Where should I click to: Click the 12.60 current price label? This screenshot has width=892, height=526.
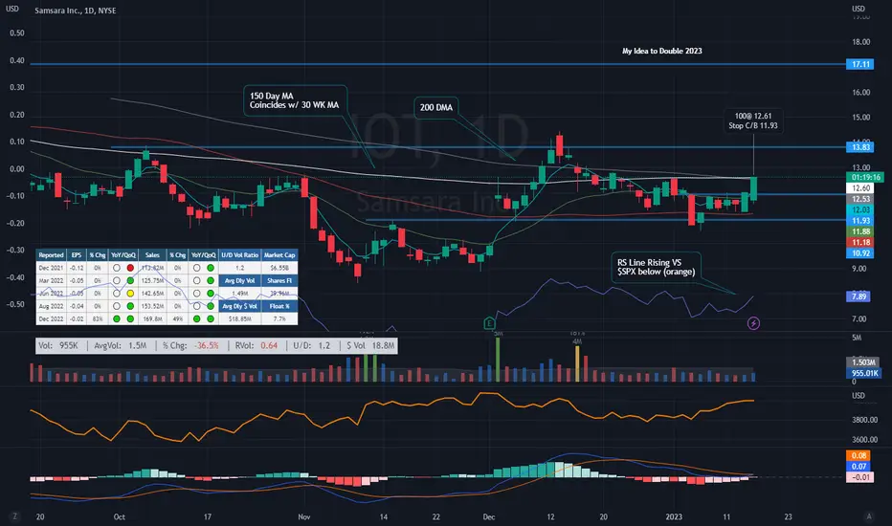click(x=860, y=188)
